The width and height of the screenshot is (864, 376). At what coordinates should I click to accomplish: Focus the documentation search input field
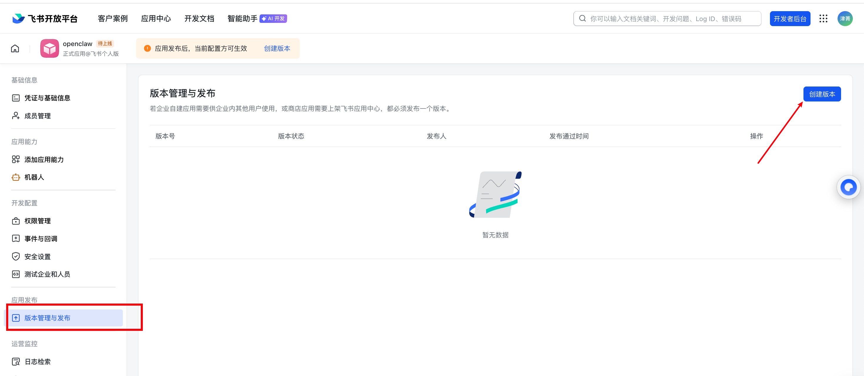click(x=667, y=18)
